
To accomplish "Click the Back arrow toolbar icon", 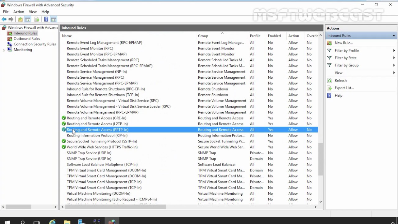I will click(x=4, y=19).
